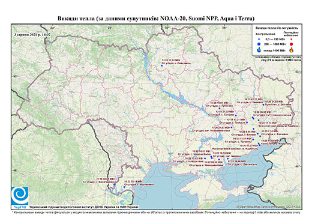Click the large blue circle legend symbol
312x221 pixels.
pyautogui.click(x=259, y=44)
